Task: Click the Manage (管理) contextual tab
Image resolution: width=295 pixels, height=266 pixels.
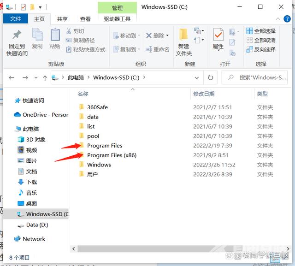Action: click(x=117, y=8)
